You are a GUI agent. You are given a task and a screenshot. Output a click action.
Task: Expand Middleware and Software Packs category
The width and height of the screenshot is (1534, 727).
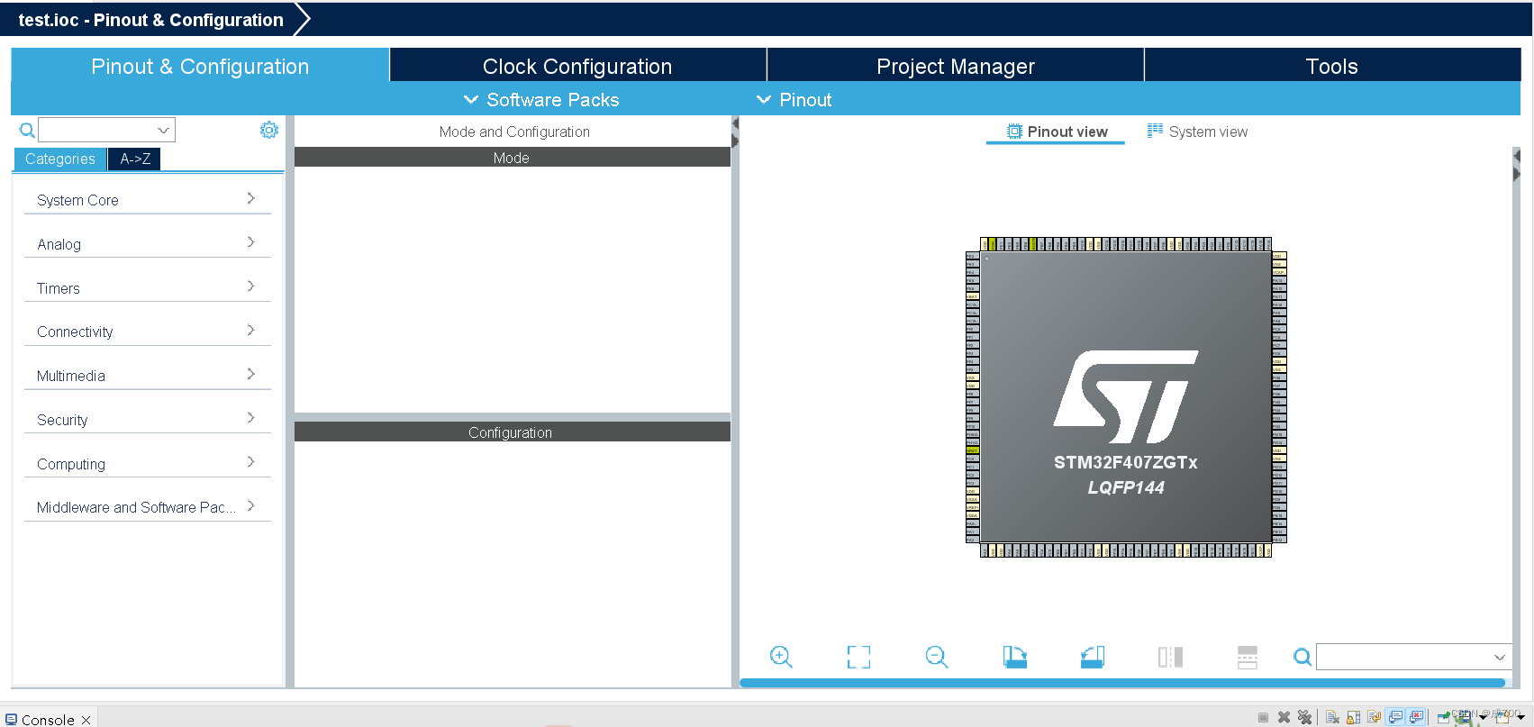click(148, 506)
